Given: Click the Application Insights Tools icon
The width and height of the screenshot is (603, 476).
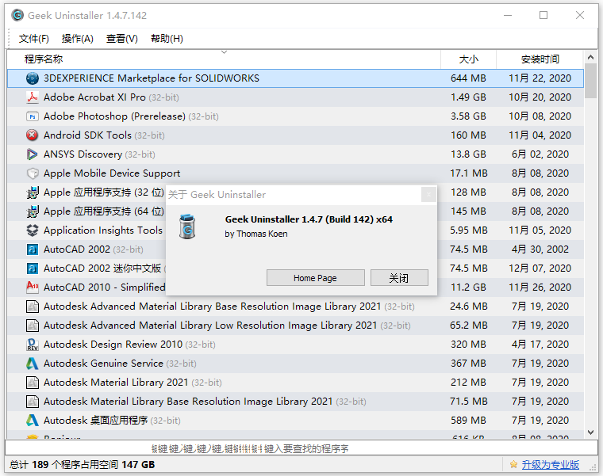Looking at the screenshot, I should click(33, 230).
